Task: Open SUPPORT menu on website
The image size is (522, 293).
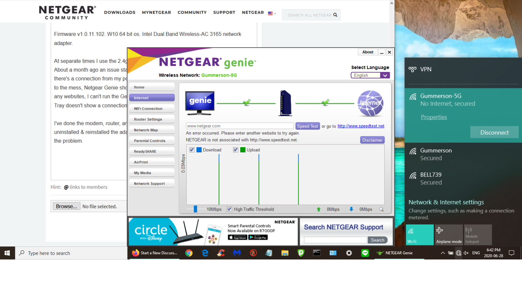Action: click(x=224, y=12)
